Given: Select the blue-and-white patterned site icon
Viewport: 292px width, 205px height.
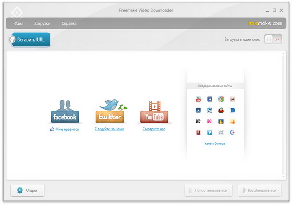Looking at the screenshot, I should [x=210, y=110].
